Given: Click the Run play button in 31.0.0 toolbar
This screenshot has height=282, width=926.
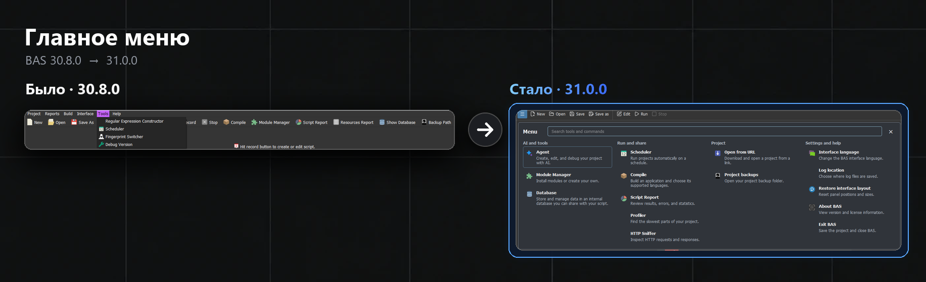Looking at the screenshot, I should click(641, 114).
